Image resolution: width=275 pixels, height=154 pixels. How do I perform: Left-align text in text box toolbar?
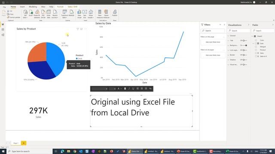(137, 89)
